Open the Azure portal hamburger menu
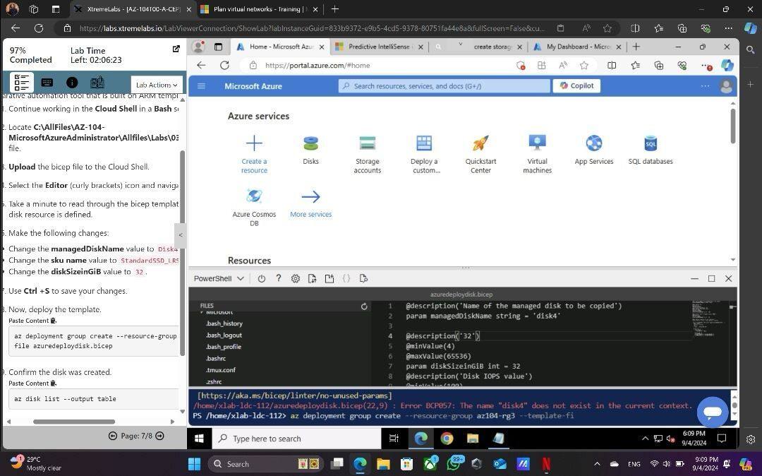Viewport: 762px width, 476px height. tap(201, 86)
